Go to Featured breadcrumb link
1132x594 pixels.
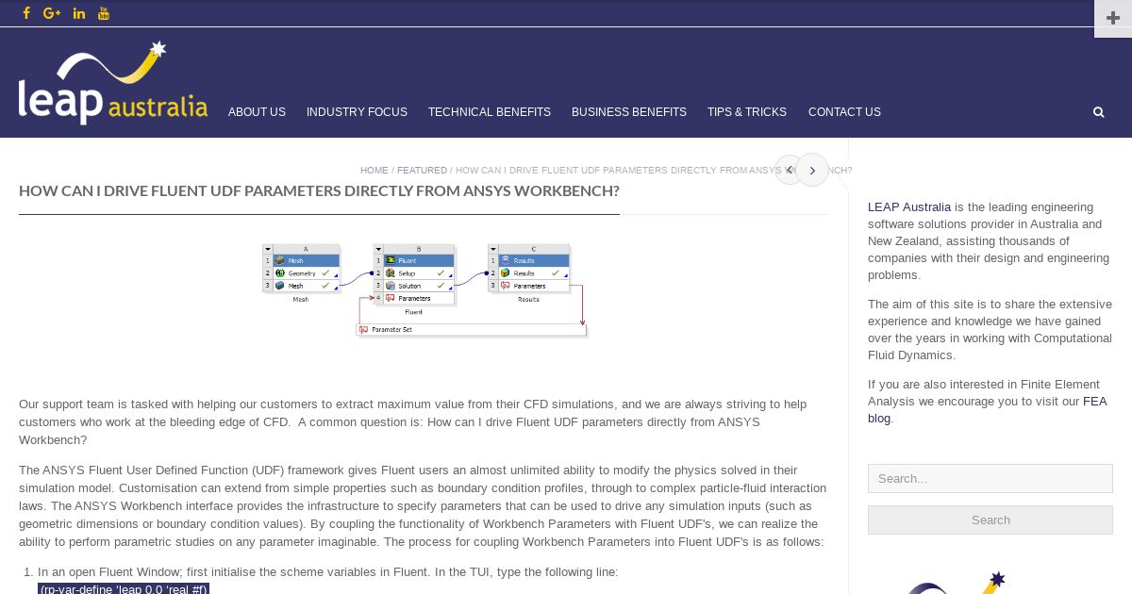[x=422, y=171]
